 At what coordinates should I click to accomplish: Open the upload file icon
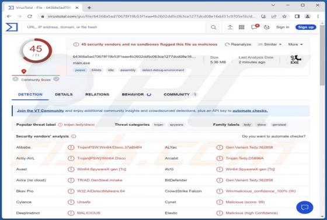pos(230,27)
